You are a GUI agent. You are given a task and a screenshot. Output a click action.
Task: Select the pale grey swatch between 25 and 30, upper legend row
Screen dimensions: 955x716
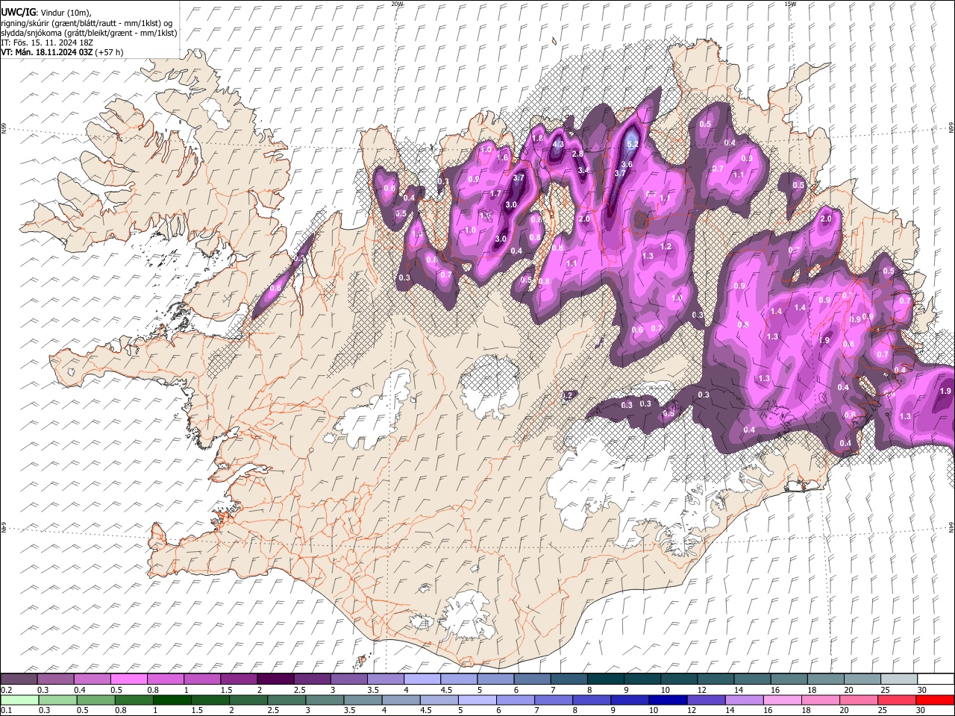point(899,679)
